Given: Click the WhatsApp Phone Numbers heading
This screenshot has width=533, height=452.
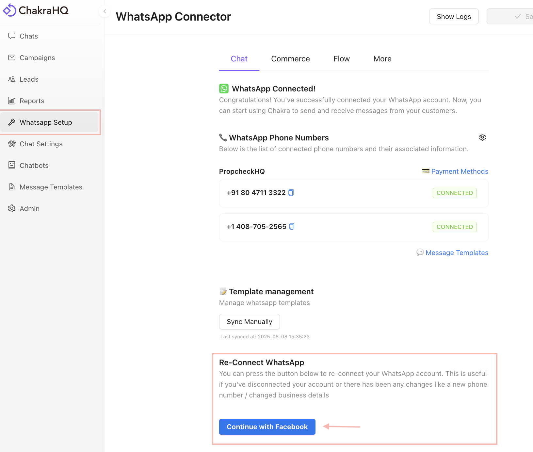Looking at the screenshot, I should coord(279,137).
